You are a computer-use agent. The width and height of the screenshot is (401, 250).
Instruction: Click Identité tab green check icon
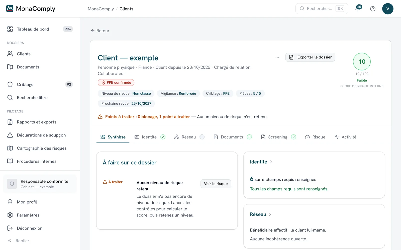[163, 137]
